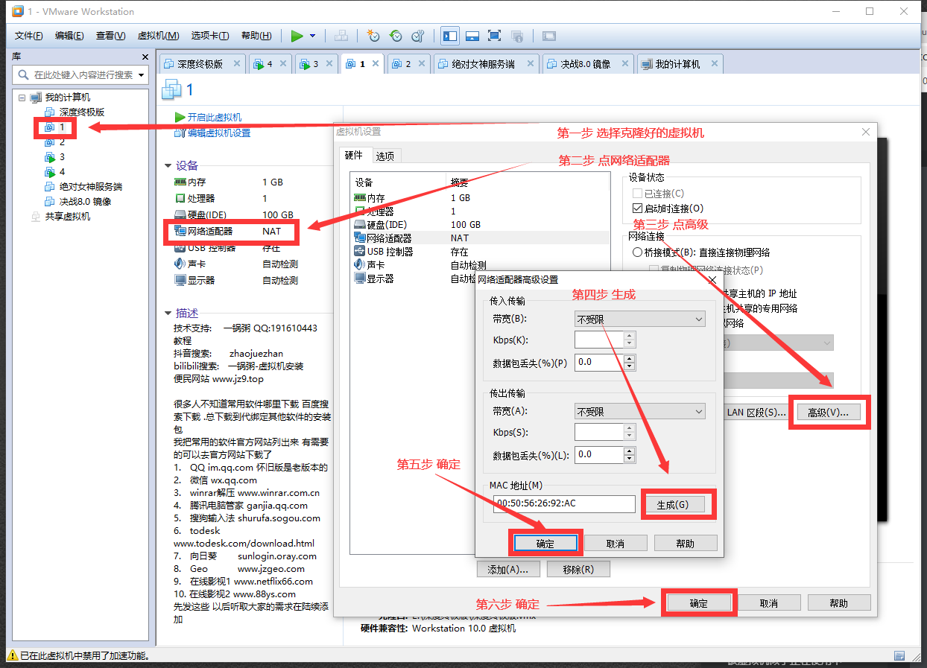
Task: Open the 虚拟机(M) menu
Action: click(x=159, y=36)
